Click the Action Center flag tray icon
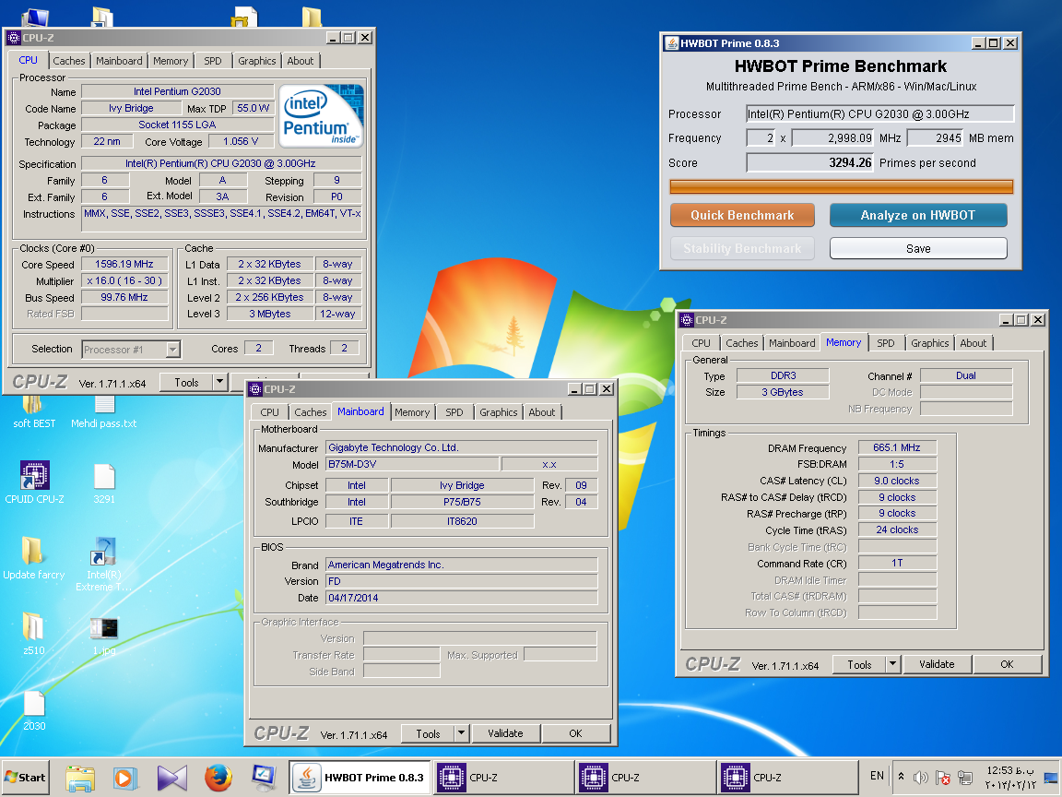Screen dimensions: 1062x797 point(943,778)
